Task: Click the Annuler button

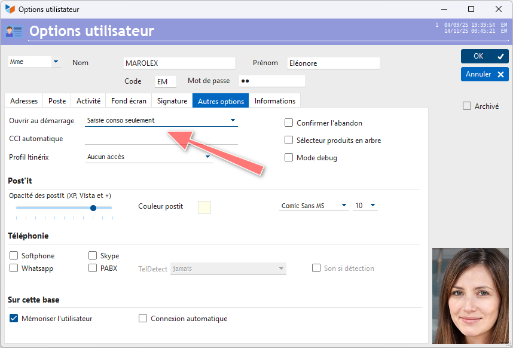Action: (484, 74)
